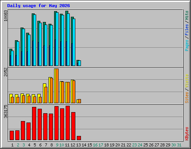191x149 pixels.
Task: Click the day 3 cyan files bar
Action: [x=24, y=47]
